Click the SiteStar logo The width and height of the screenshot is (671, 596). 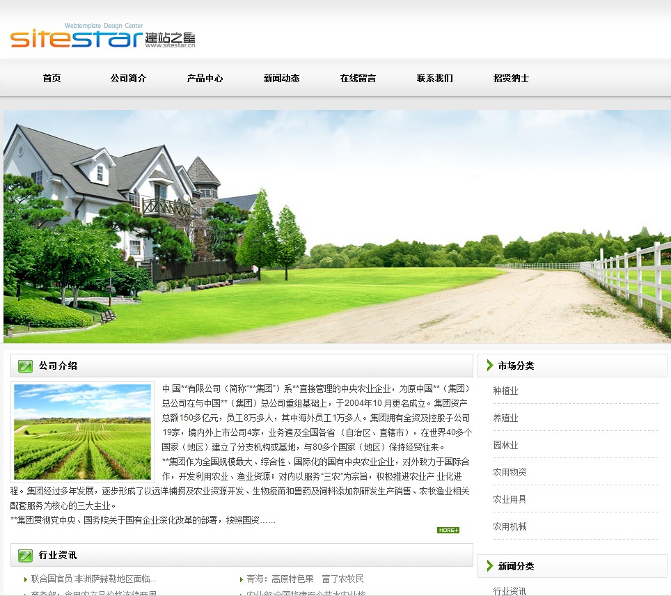tap(103, 37)
